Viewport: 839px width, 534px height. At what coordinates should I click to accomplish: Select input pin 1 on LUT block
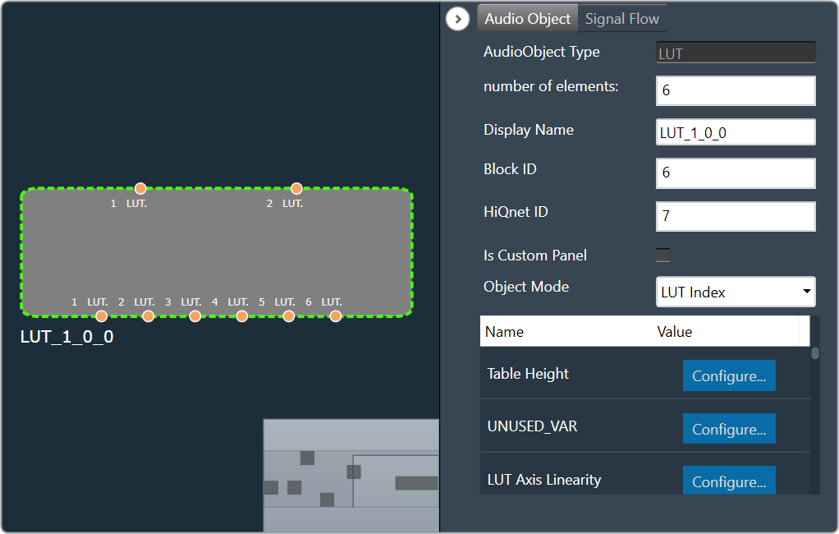140,188
